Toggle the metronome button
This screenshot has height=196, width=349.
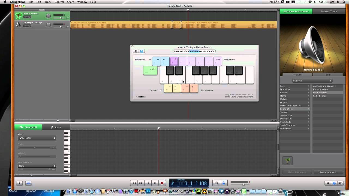(x=224, y=183)
